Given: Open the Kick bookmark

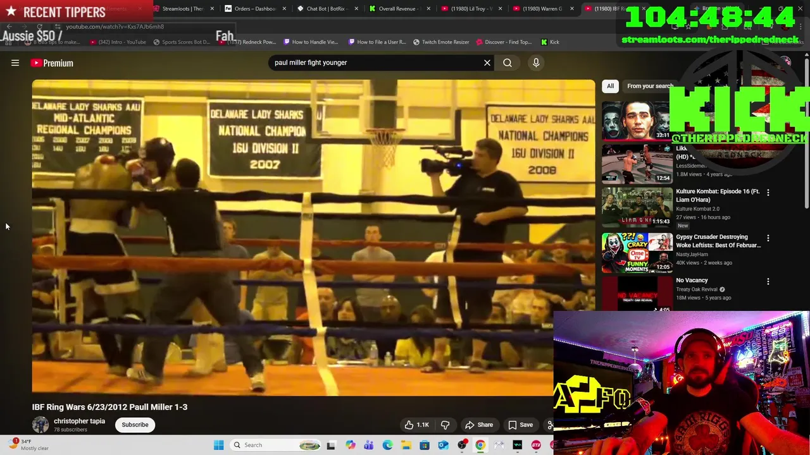Looking at the screenshot, I should [x=550, y=42].
